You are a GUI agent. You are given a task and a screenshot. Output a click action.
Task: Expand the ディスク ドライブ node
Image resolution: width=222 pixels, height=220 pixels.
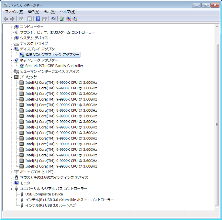(x=12, y=44)
